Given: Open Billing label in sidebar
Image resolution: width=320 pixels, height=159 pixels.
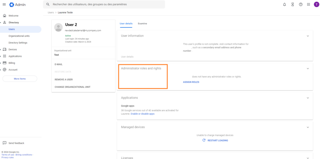Looking at the screenshot, I should (x=12, y=63).
